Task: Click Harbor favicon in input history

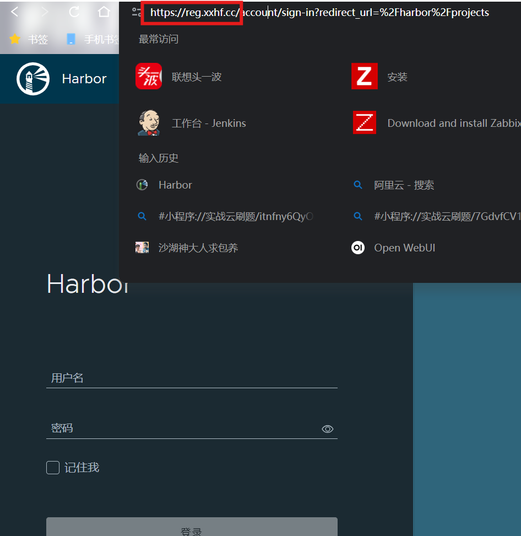Action: coord(142,185)
